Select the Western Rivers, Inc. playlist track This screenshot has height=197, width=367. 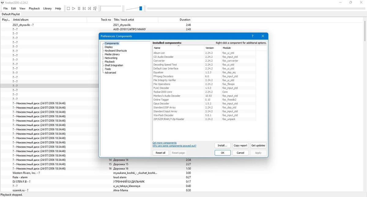[96, 173]
